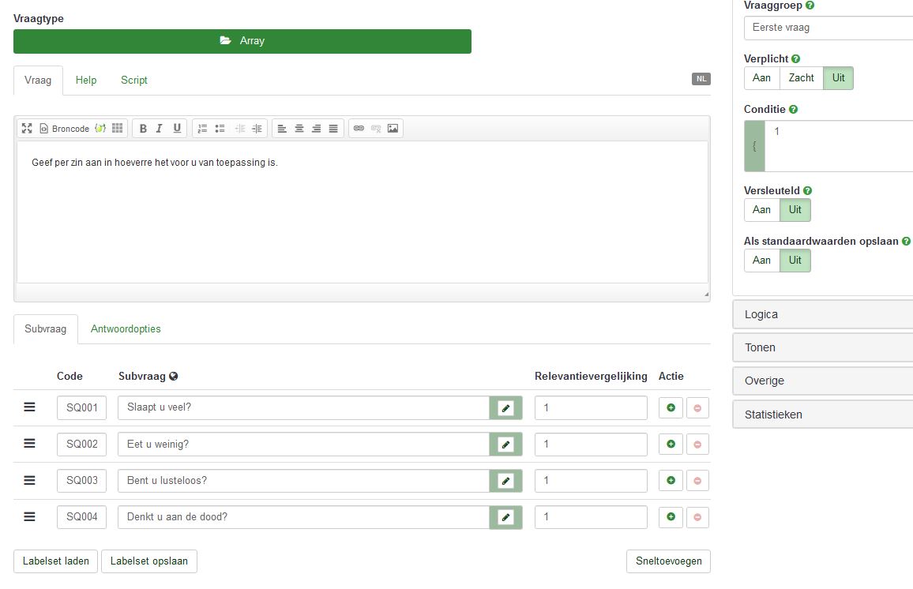Click the Sneltoevoegen button
The image size is (913, 589).
point(668,561)
